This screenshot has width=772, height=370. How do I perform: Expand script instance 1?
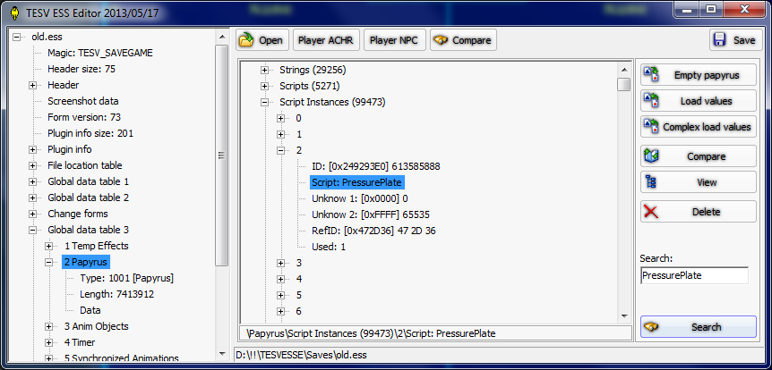pos(280,135)
